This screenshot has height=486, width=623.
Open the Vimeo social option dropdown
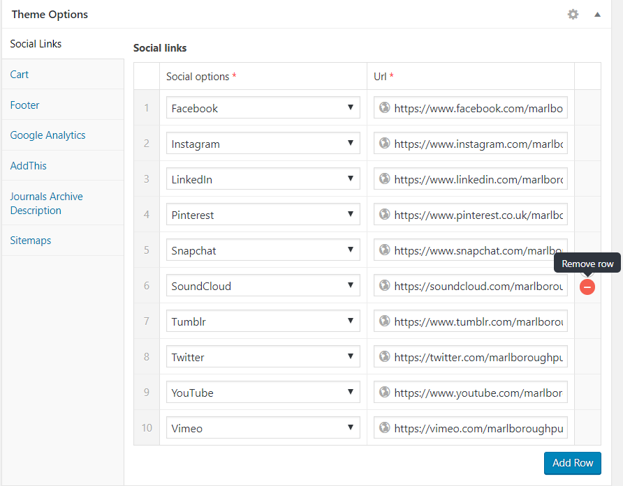(263, 427)
